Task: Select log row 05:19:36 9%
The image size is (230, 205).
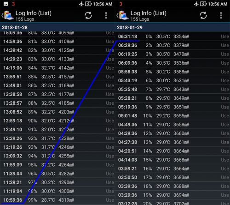Action: (172, 107)
